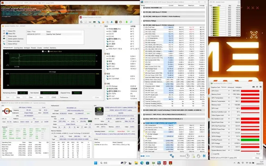The height and width of the screenshot is (166, 266).
Task: Uncheck Stress FPU checkbox
Action: pos(7,34)
